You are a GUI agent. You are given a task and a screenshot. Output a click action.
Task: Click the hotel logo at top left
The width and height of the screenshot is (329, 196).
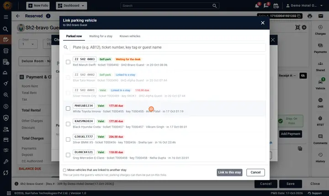click(7, 5)
